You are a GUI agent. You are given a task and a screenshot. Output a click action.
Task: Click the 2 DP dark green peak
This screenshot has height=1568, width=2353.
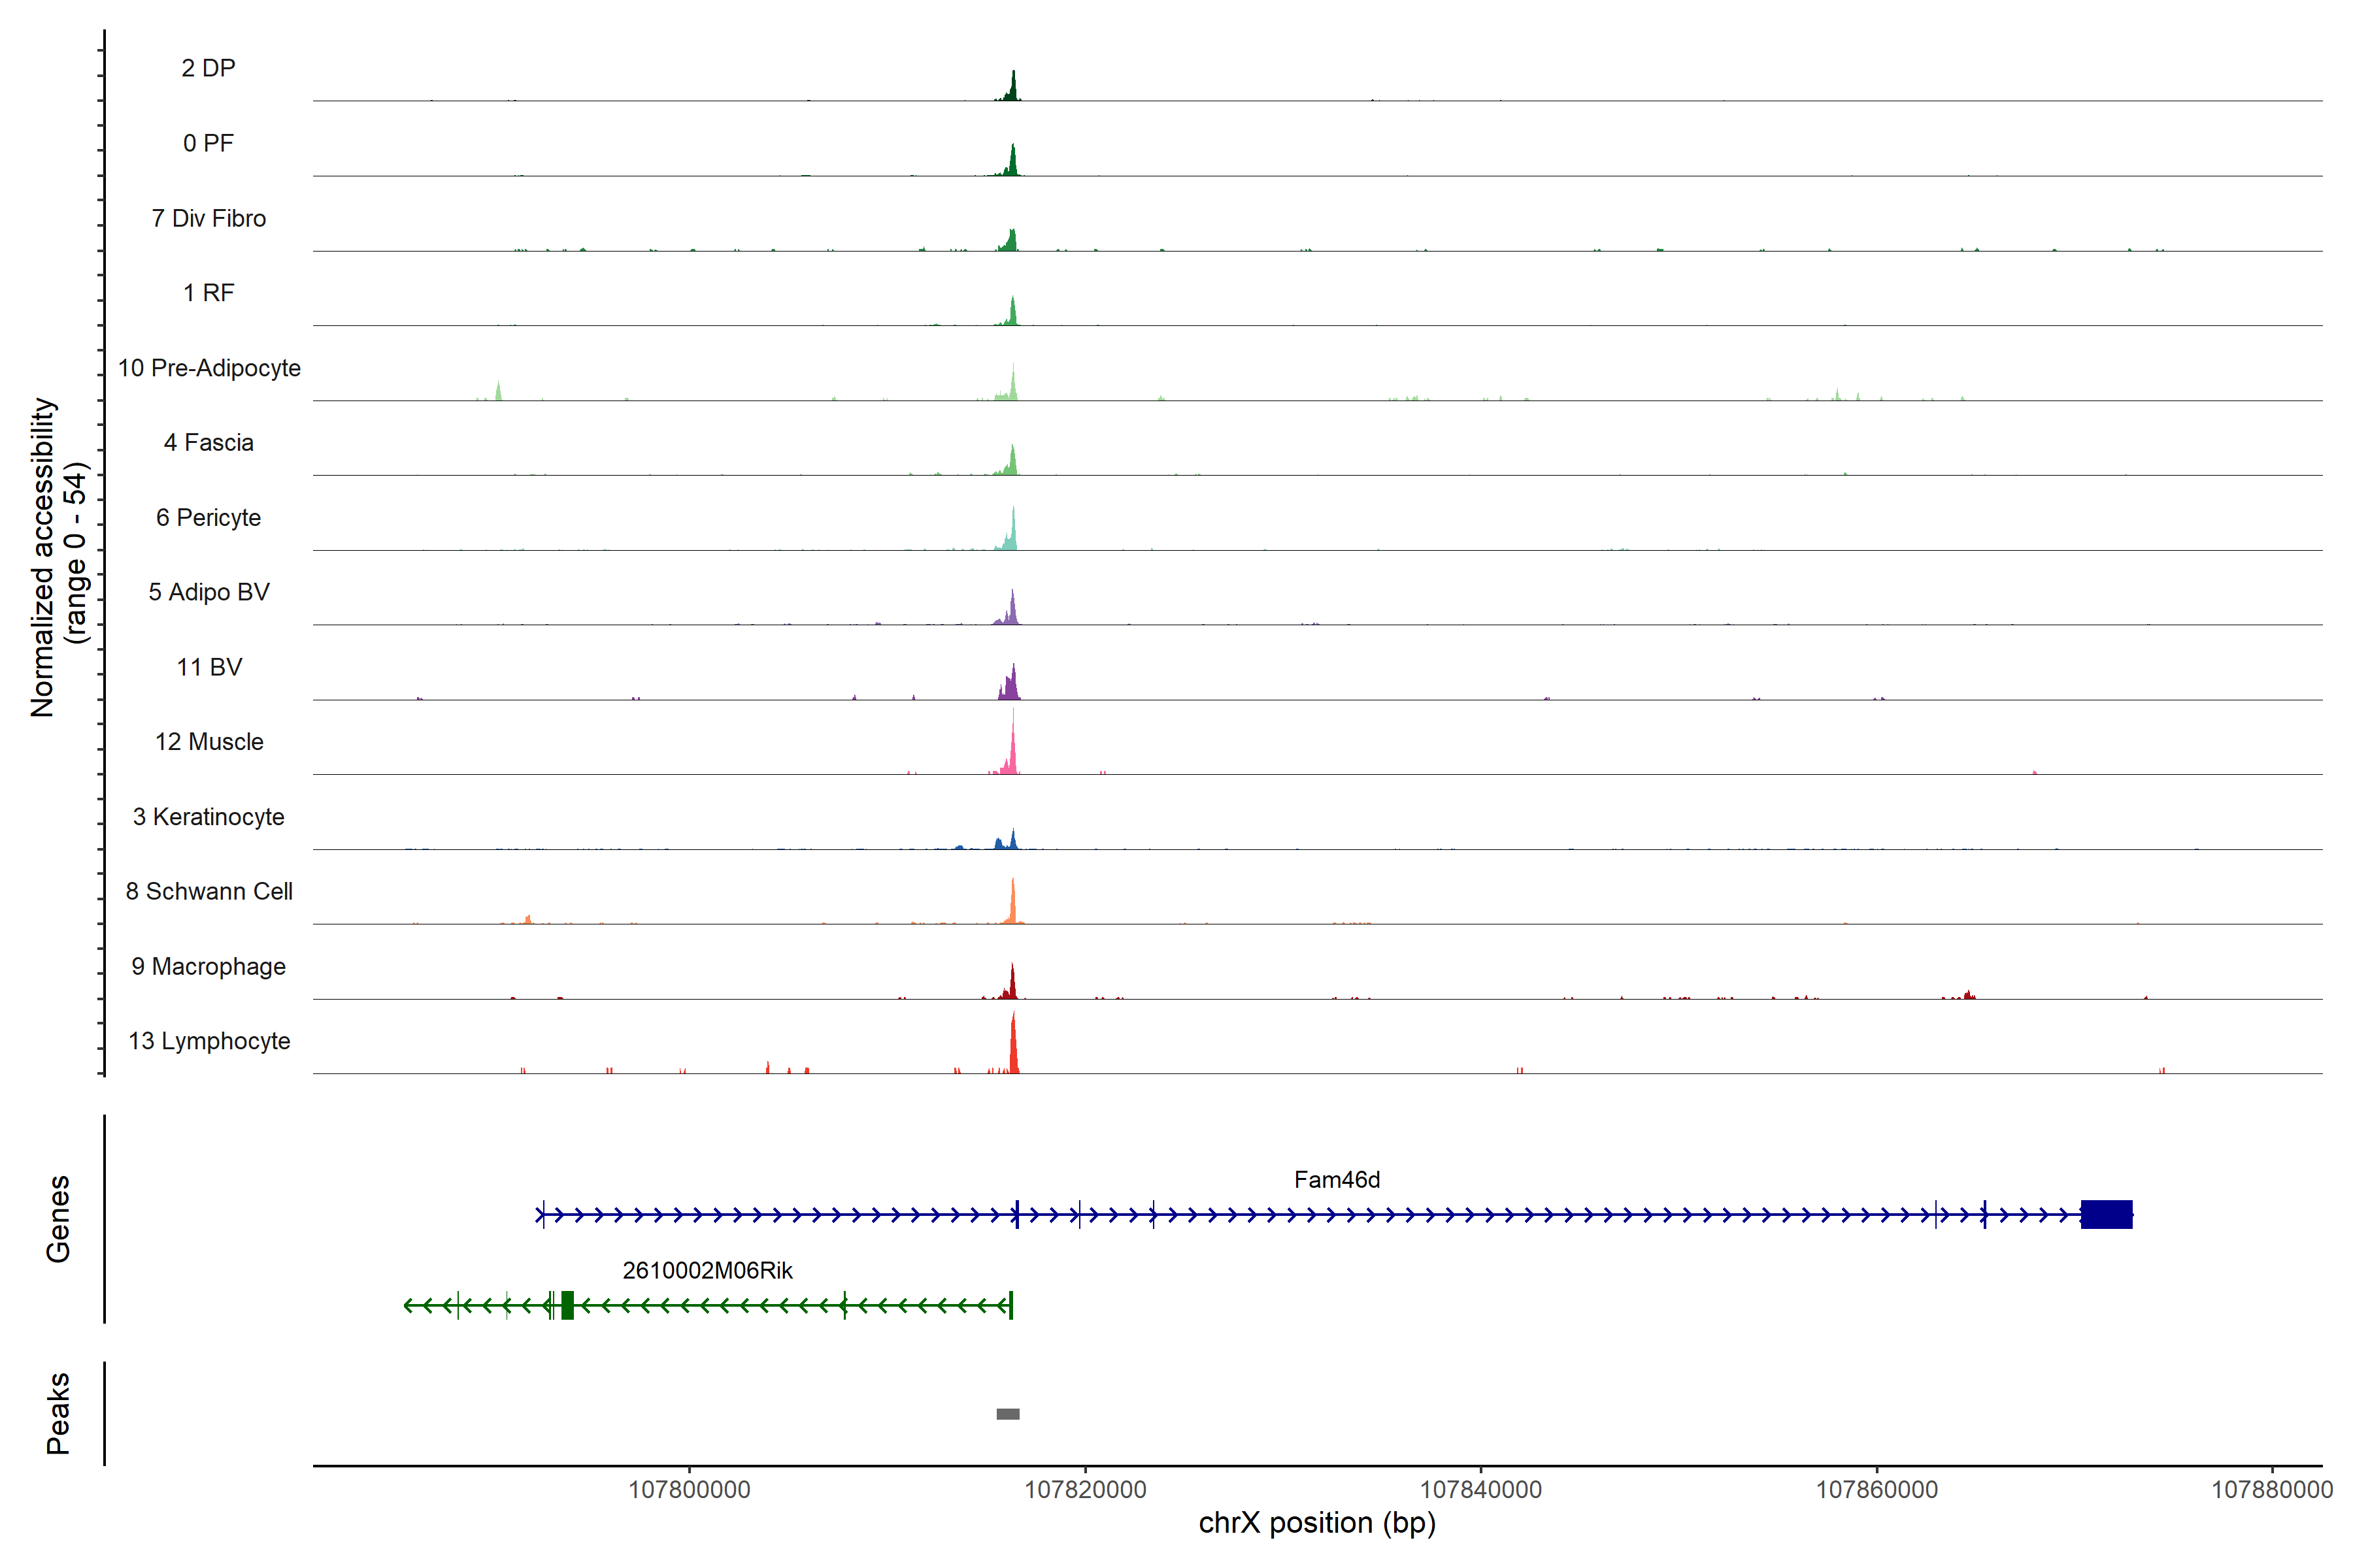[x=1012, y=89]
